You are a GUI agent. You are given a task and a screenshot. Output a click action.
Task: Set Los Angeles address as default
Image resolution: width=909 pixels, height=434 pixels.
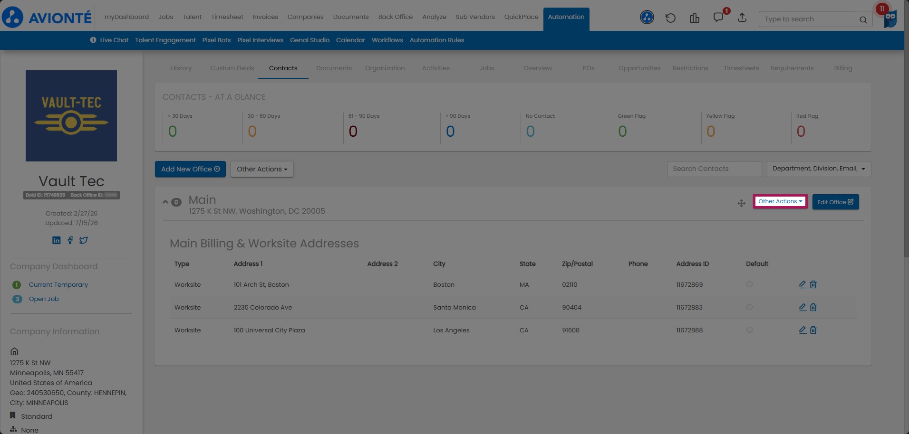click(x=749, y=330)
